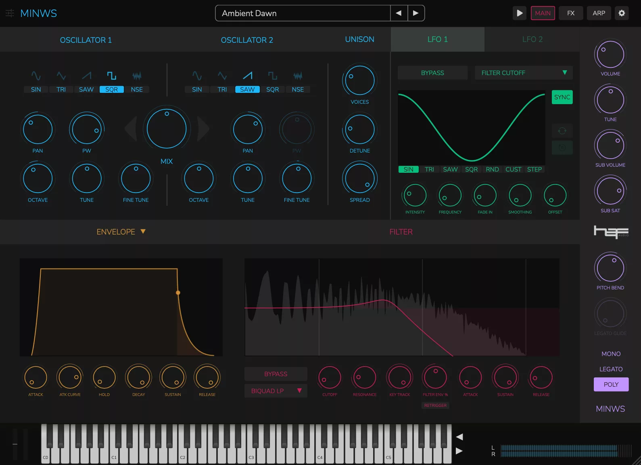Expand the BIQUAD LP filter type dropdown
The width and height of the screenshot is (641, 465).
pyautogui.click(x=276, y=391)
